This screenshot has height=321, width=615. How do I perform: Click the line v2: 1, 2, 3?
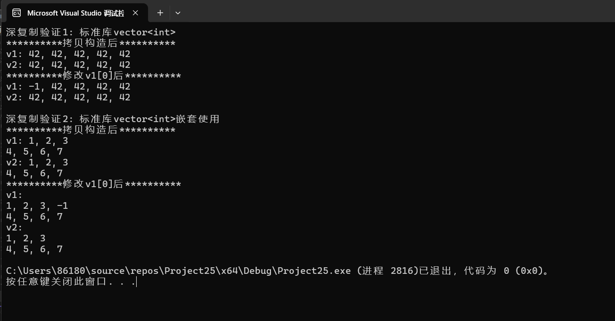[x=37, y=163]
